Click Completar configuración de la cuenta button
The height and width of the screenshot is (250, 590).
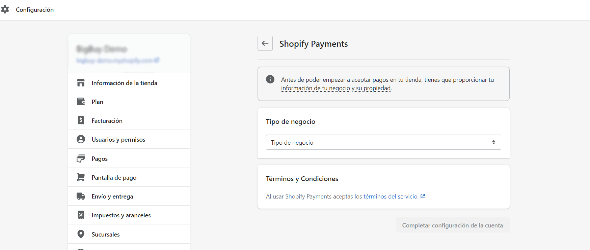coord(452,225)
